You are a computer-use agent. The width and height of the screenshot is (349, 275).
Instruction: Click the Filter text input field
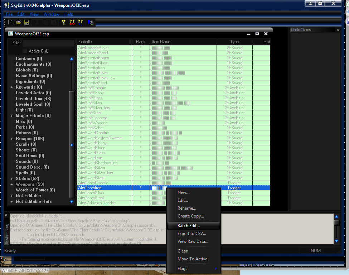48,43
